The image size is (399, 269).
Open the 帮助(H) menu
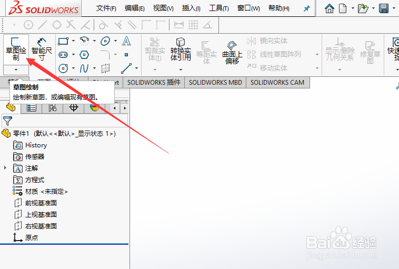pos(279,8)
